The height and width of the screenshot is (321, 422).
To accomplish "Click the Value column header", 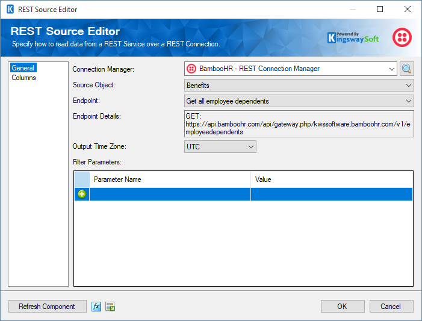I will pos(332,179).
